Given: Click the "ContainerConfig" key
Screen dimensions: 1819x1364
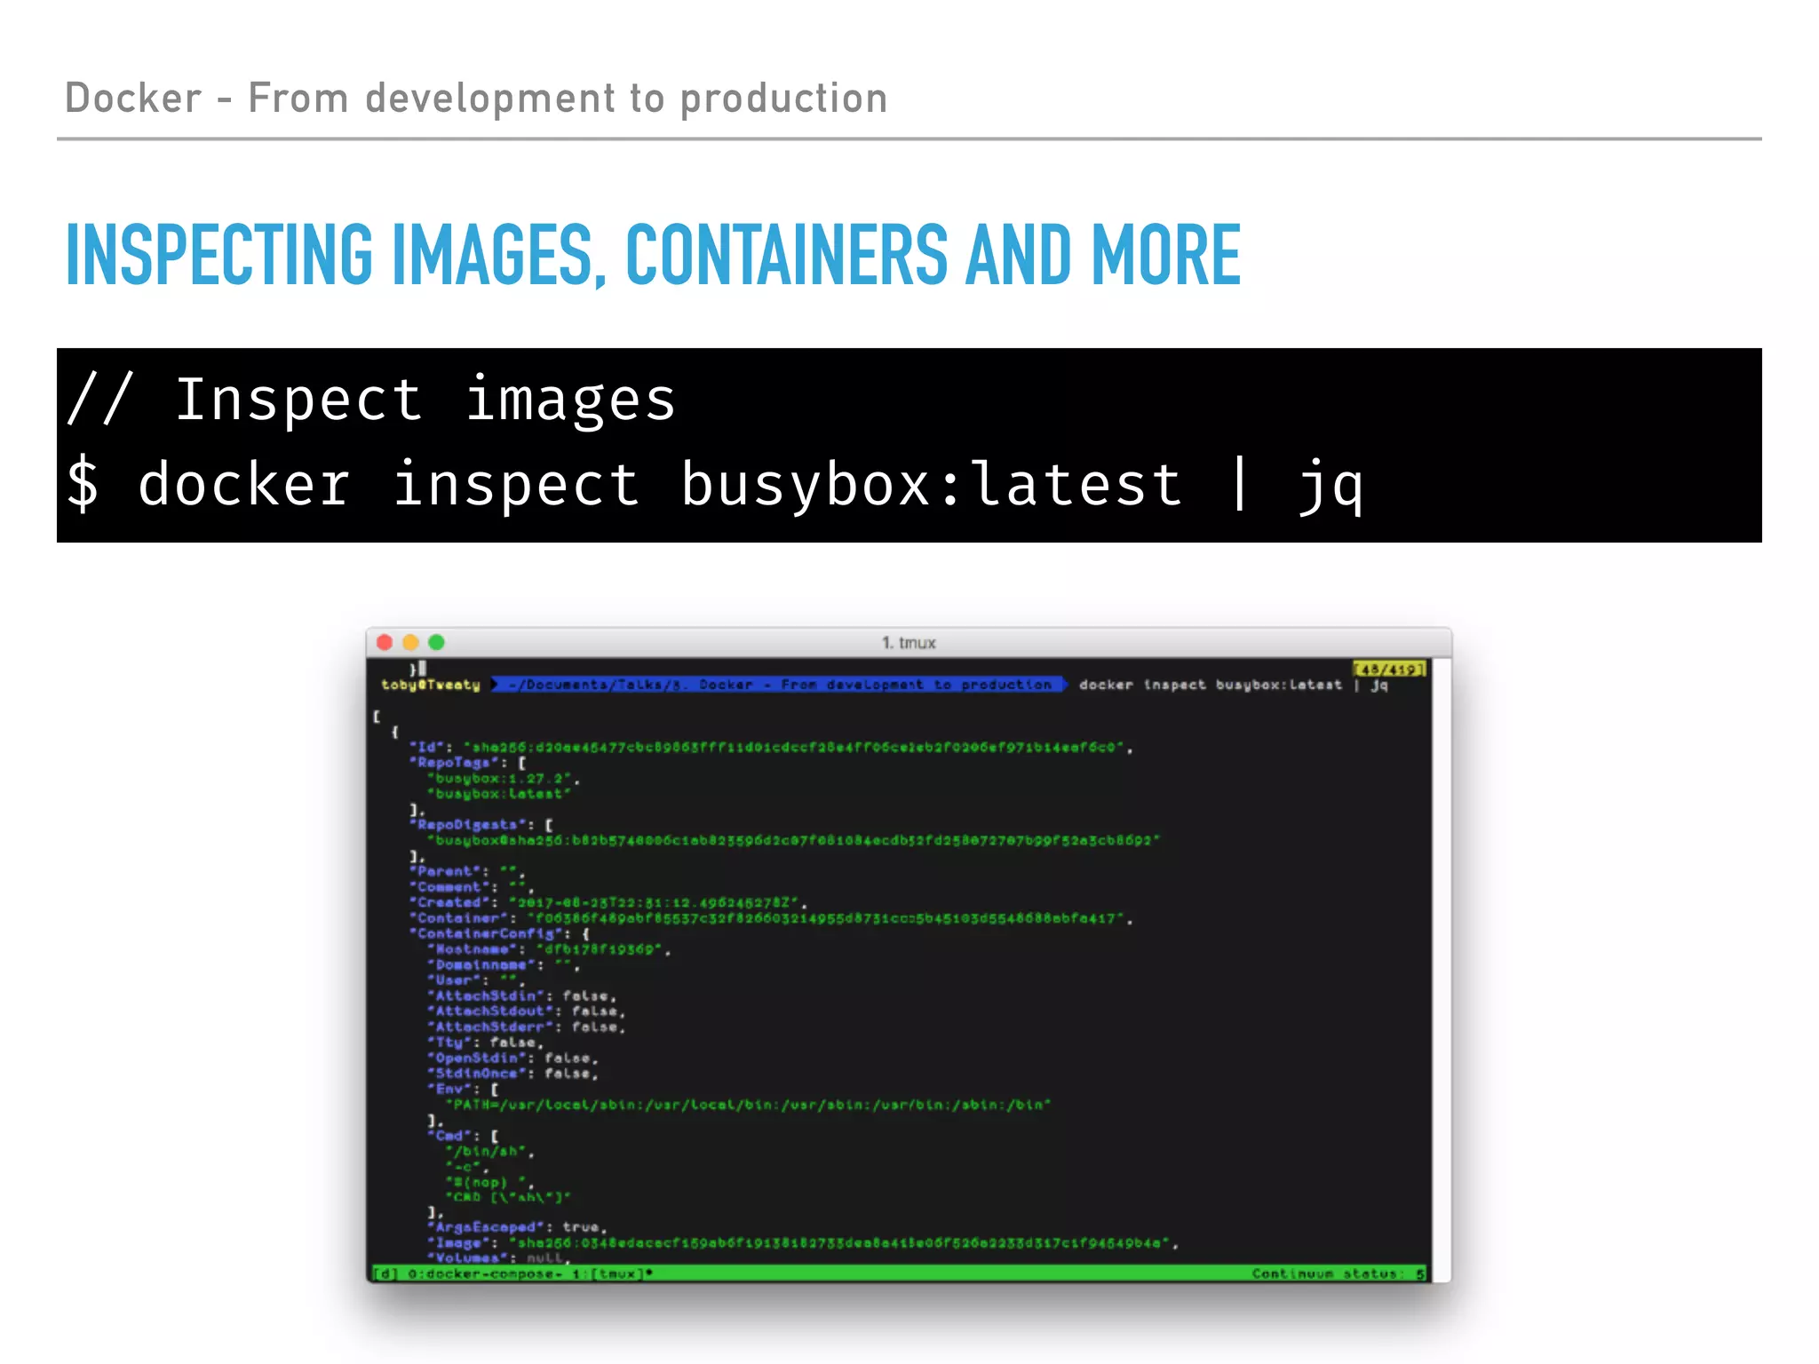Looking at the screenshot, I should 485,933.
